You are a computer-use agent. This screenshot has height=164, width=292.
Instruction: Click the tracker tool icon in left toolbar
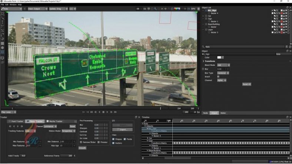tap(3, 52)
